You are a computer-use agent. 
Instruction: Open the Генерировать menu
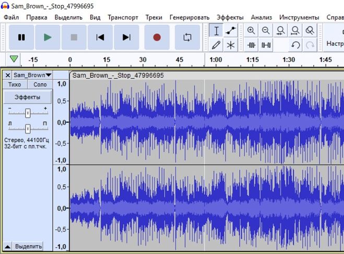coord(189,17)
